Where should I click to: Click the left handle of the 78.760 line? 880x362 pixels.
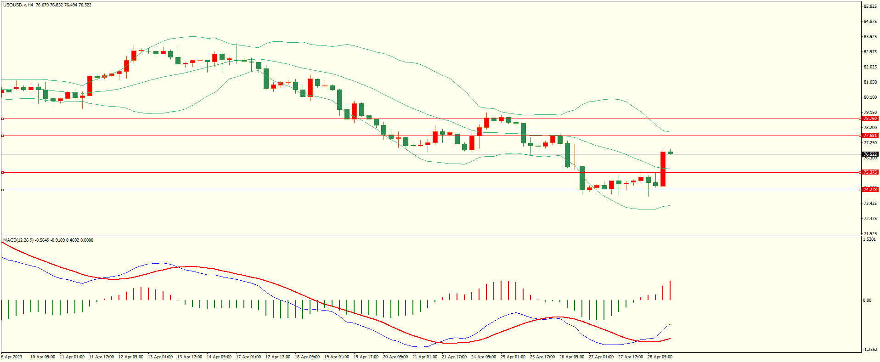click(2, 119)
